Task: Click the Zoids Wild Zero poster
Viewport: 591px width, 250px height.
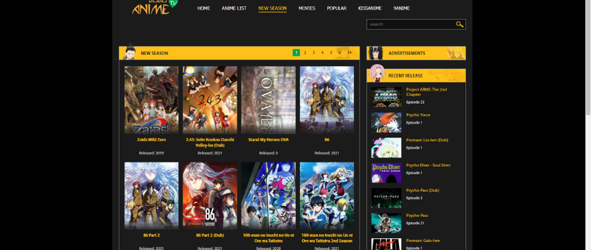Action: click(x=151, y=100)
